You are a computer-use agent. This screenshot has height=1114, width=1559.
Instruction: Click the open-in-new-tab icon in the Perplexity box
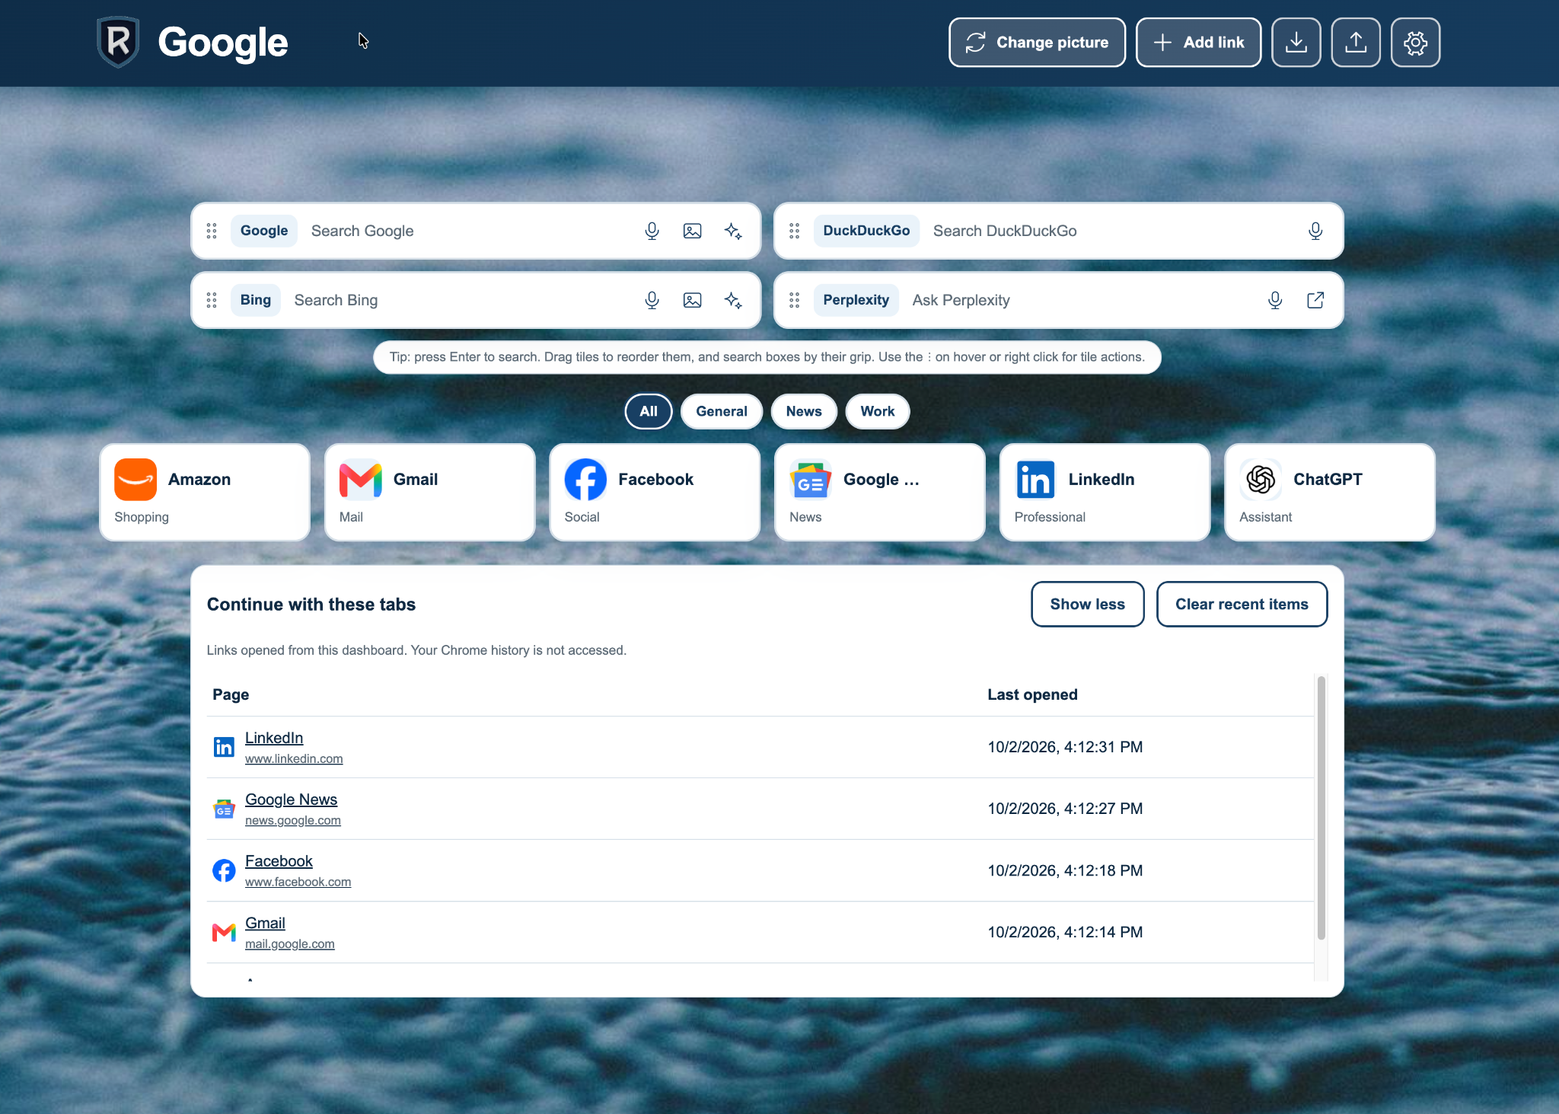1315,300
